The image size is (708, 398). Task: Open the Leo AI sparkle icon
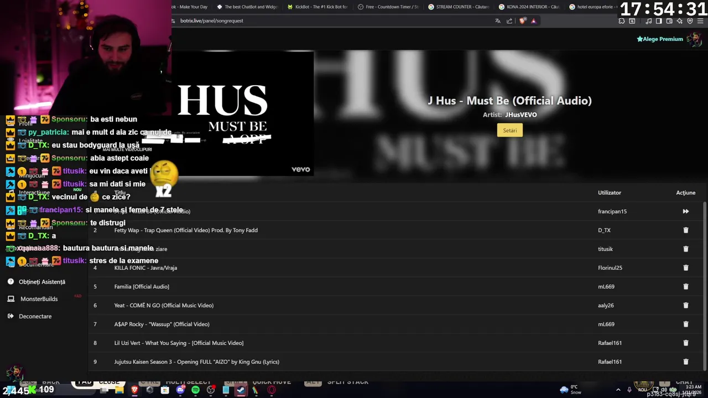click(x=679, y=21)
